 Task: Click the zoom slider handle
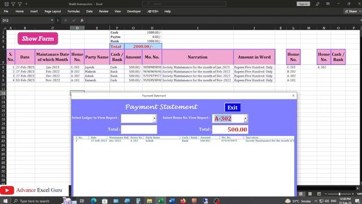pos(339,194)
